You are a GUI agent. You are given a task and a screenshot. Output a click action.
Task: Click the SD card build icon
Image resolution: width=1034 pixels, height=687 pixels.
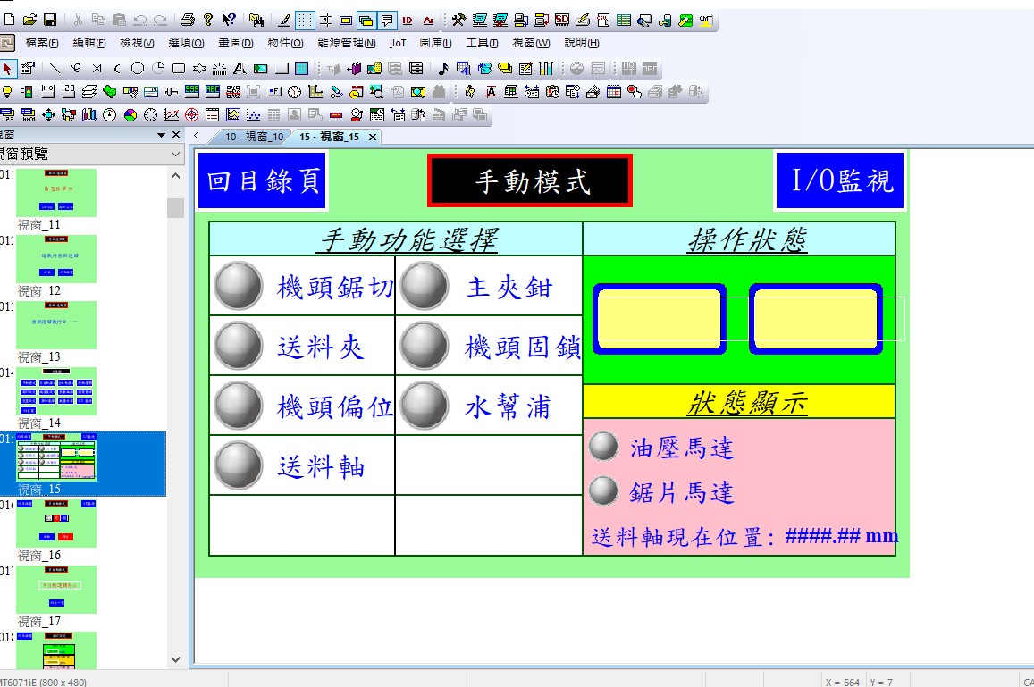click(562, 20)
